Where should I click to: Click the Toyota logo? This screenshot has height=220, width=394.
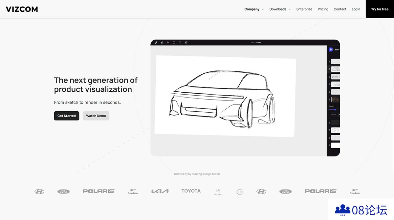coord(191,191)
